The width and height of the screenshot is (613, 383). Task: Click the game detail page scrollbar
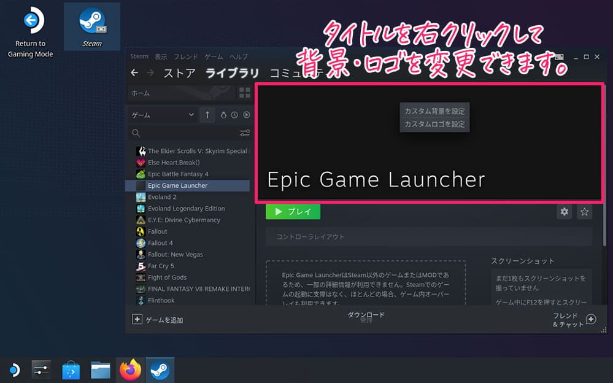pyautogui.click(x=605, y=164)
